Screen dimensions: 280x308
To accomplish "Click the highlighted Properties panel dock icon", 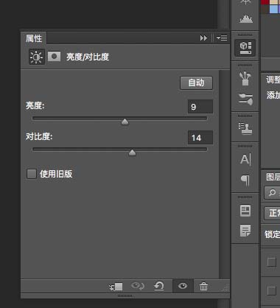I will click(x=245, y=48).
